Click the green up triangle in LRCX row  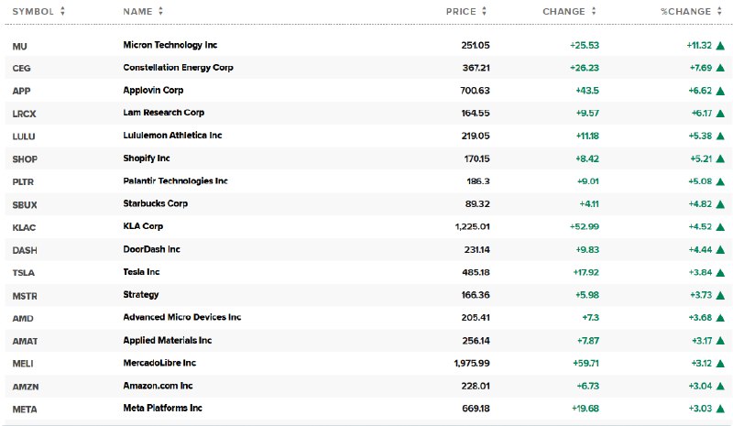(x=720, y=114)
